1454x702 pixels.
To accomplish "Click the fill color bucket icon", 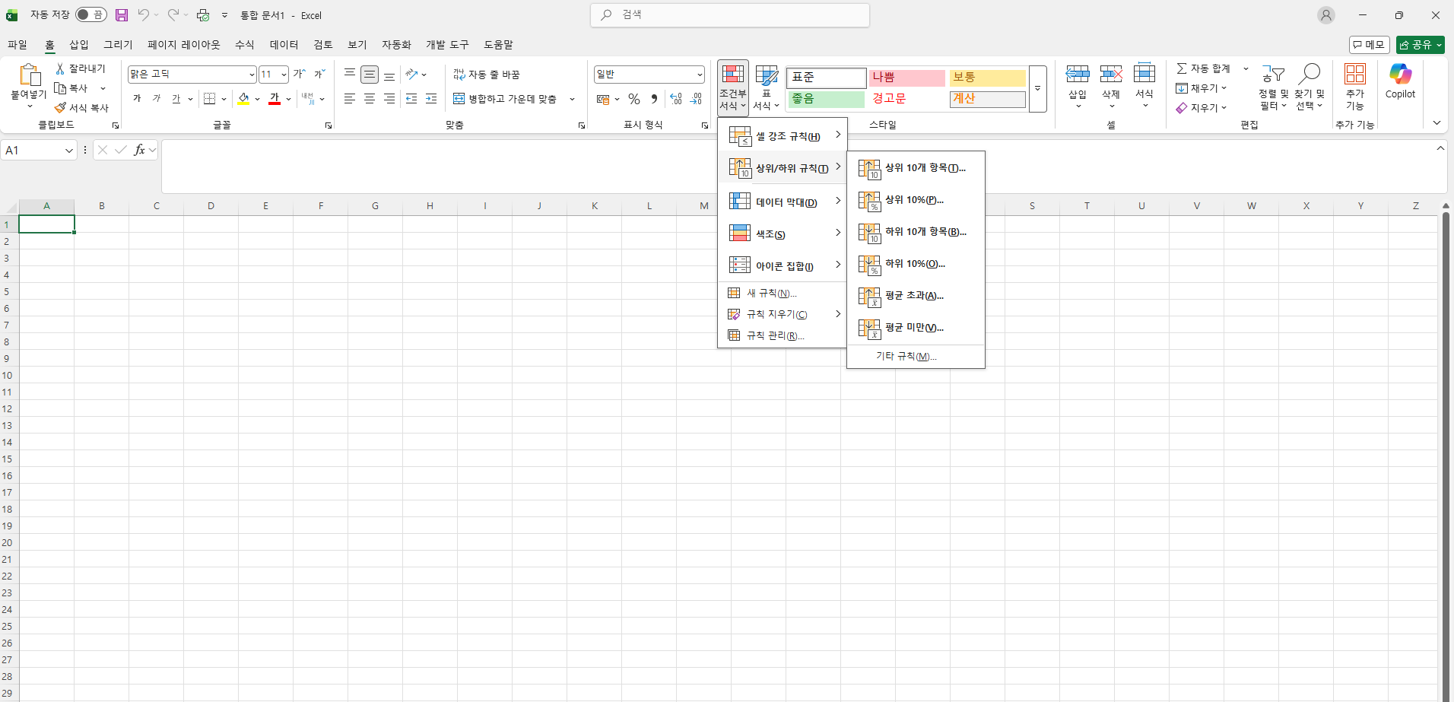I will point(243,99).
